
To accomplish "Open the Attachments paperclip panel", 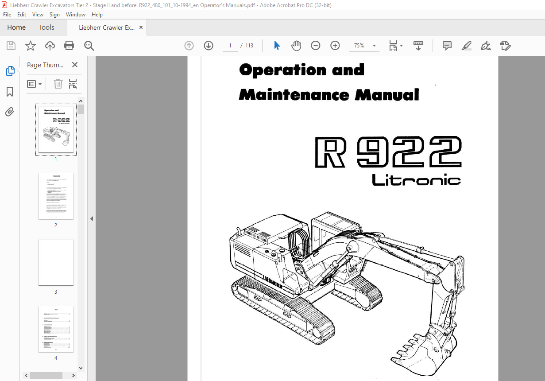I will pyautogui.click(x=10, y=112).
